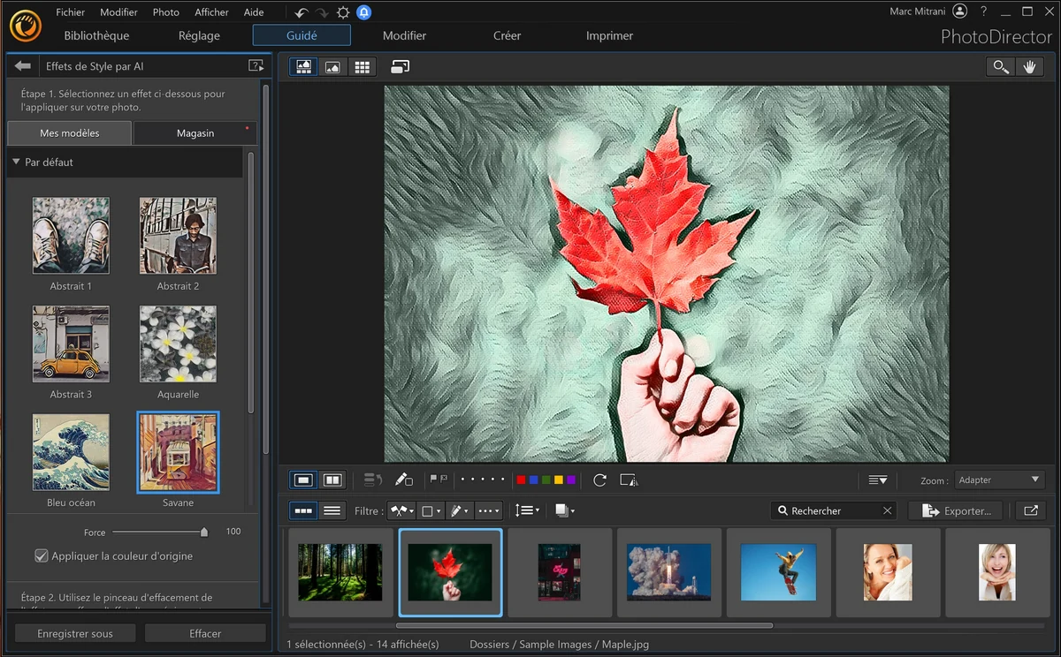This screenshot has height=657, width=1061.
Task: Click the secondary display mode icon
Action: tap(400, 67)
